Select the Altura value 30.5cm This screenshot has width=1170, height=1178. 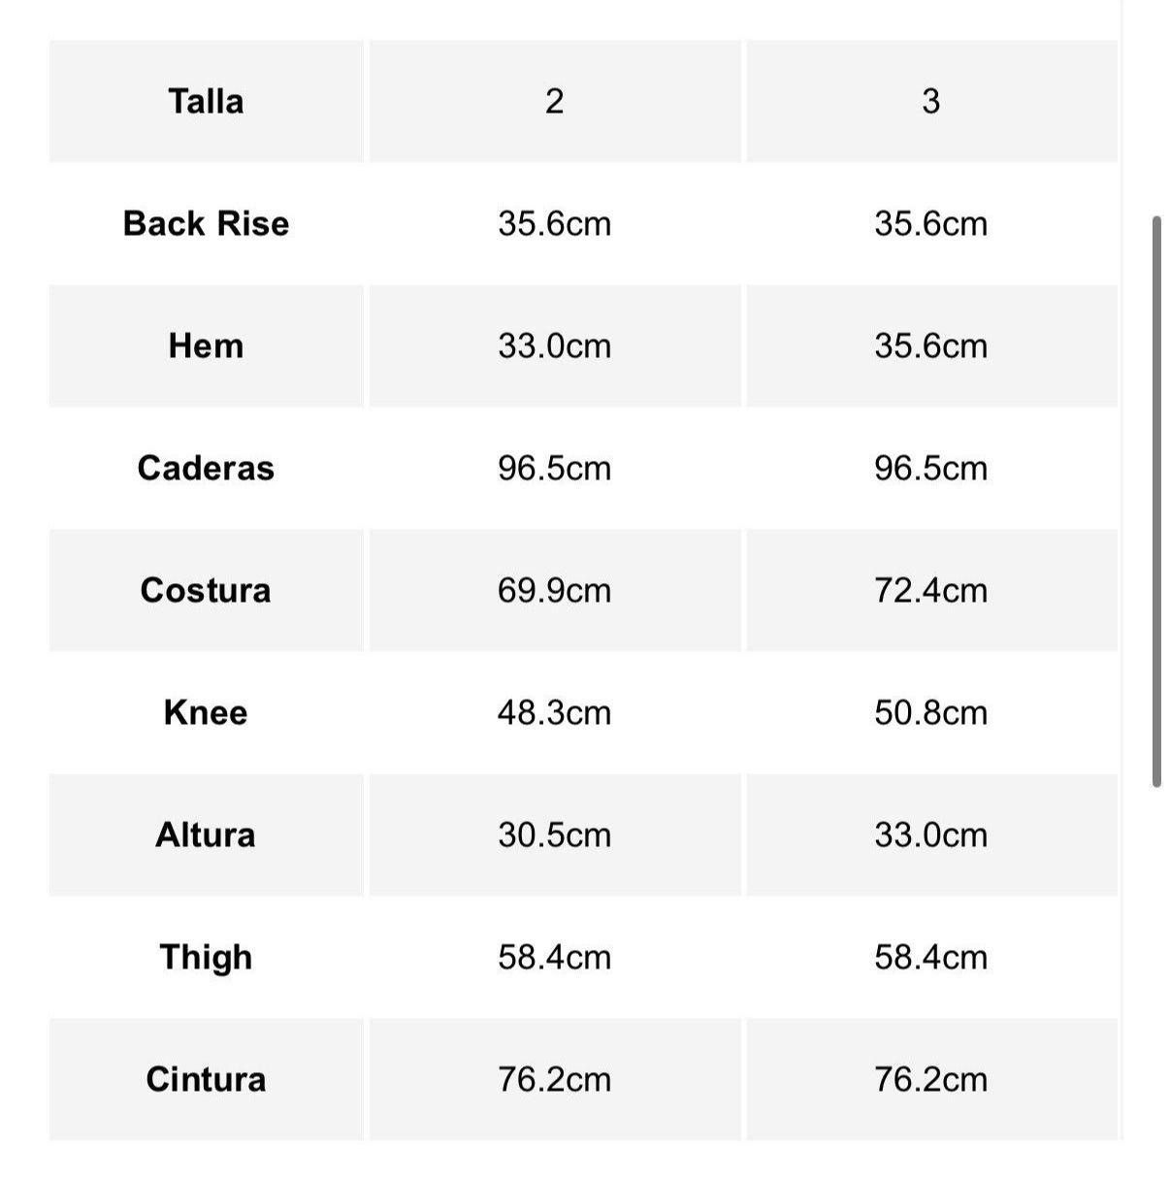coord(554,834)
